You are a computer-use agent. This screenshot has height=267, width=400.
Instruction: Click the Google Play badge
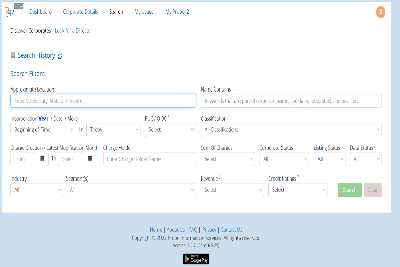(195, 259)
